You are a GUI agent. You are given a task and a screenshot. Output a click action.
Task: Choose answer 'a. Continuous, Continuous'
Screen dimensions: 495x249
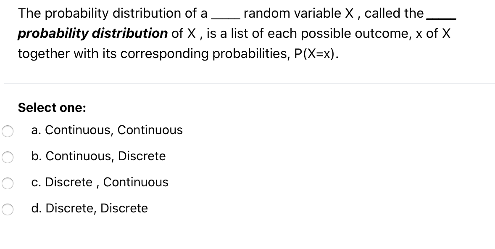point(107,130)
